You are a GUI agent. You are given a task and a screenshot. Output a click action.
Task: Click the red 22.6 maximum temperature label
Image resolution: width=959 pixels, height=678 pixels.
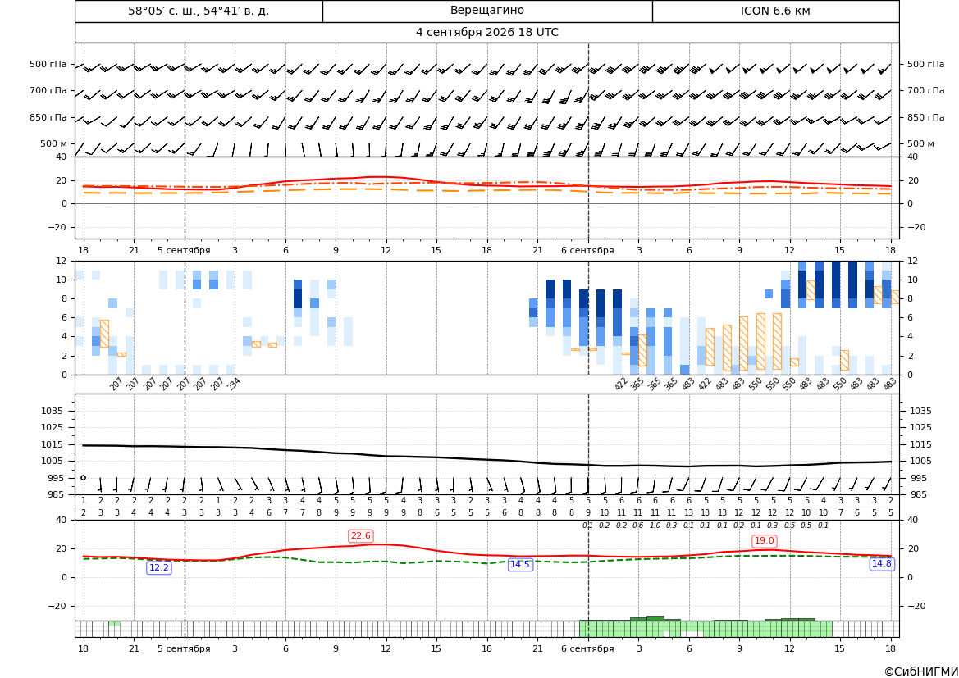360,535
